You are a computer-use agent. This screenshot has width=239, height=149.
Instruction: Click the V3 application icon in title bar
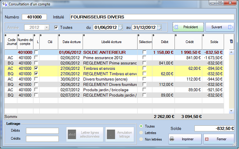pyautogui.click(x=5, y=4)
